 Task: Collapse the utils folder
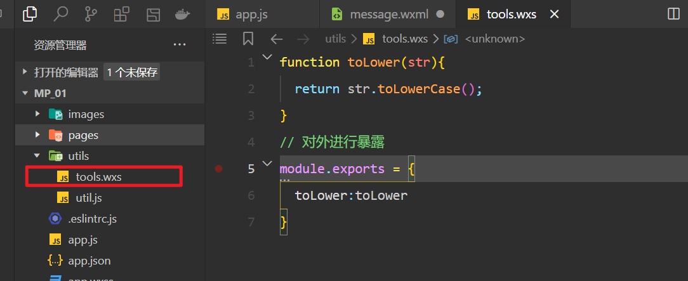pos(38,155)
